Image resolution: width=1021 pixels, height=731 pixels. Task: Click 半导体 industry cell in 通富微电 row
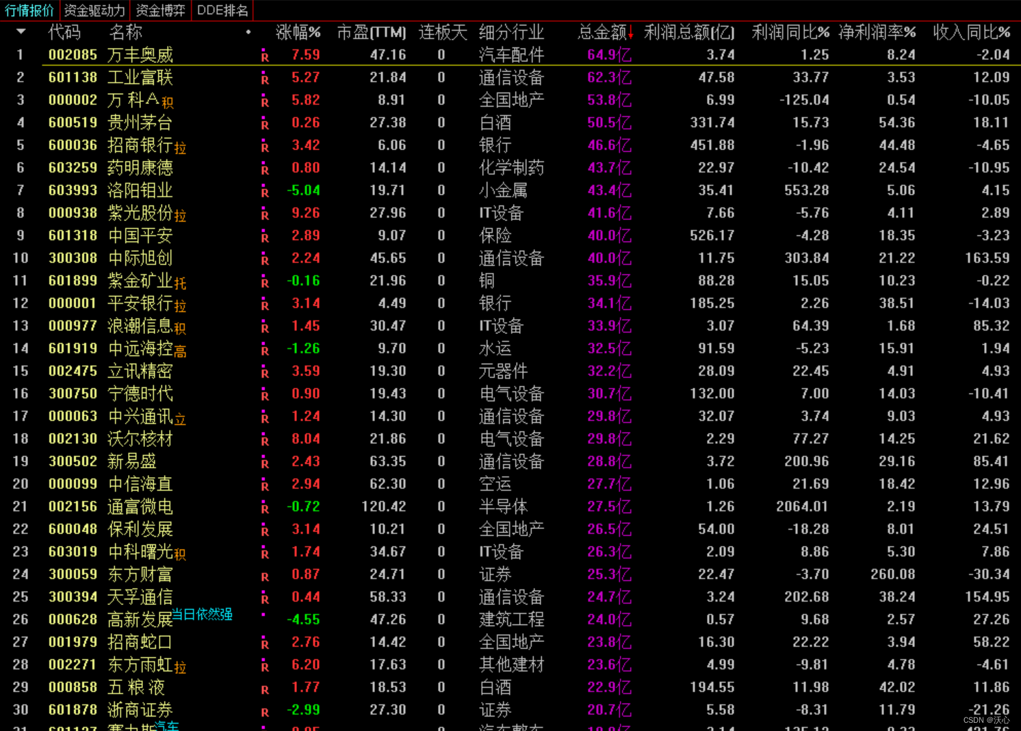point(503,506)
